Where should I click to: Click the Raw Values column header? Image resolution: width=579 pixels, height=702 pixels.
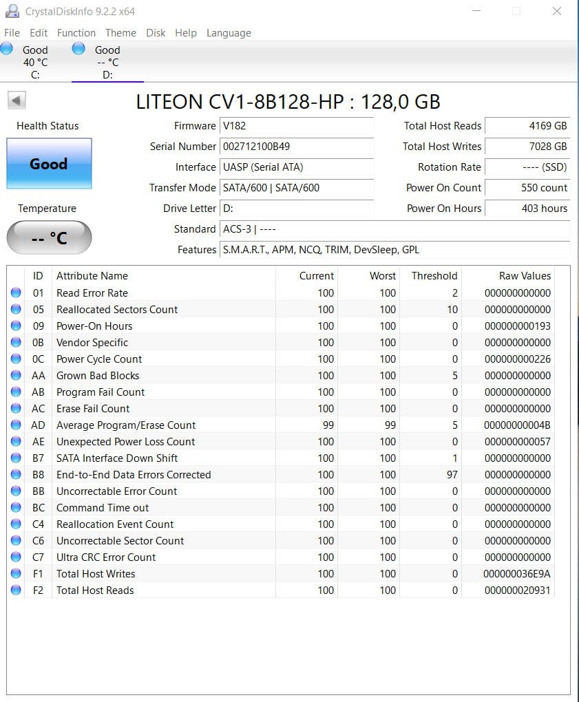click(x=508, y=276)
